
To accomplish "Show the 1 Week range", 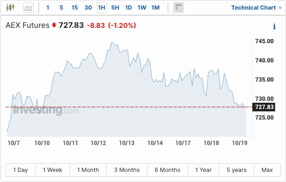I will tap(52, 170).
